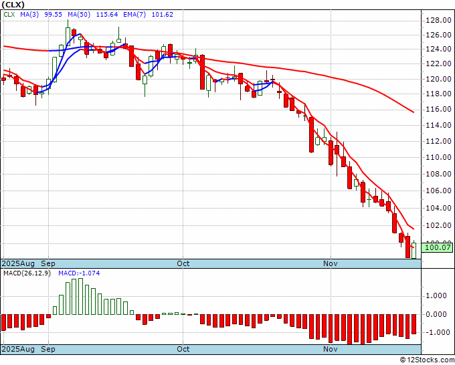455x365 pixels.
Task: Select the CLX legend label
Action: pos(9,14)
